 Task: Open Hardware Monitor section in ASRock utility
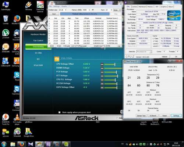38,35
